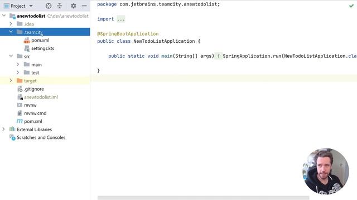Select the main folder

click(x=36, y=64)
